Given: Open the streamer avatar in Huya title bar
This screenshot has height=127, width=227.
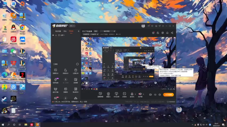Looking at the screenshot, I should click(143, 26).
